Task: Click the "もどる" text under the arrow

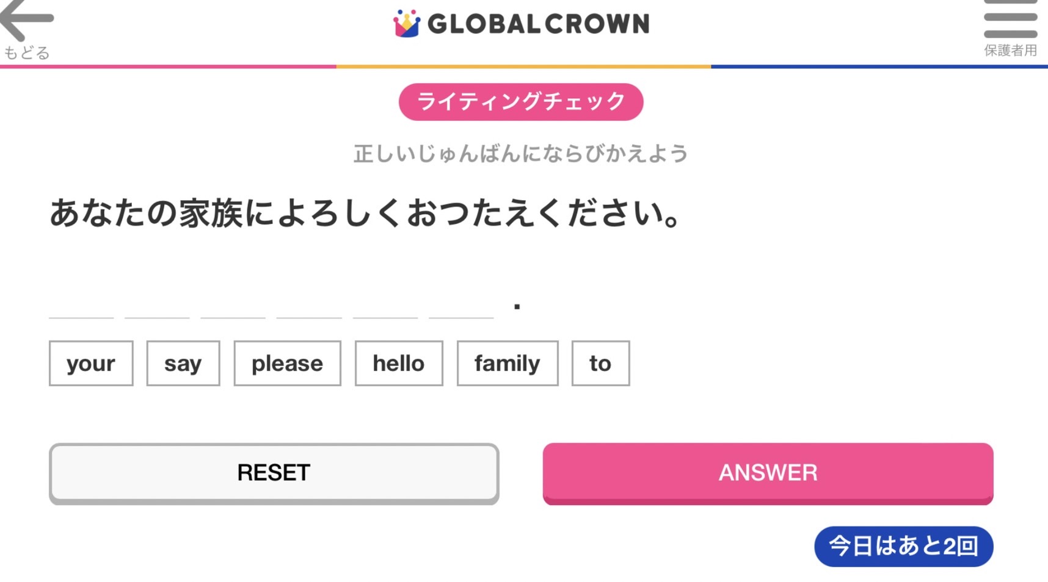Action: coord(26,53)
